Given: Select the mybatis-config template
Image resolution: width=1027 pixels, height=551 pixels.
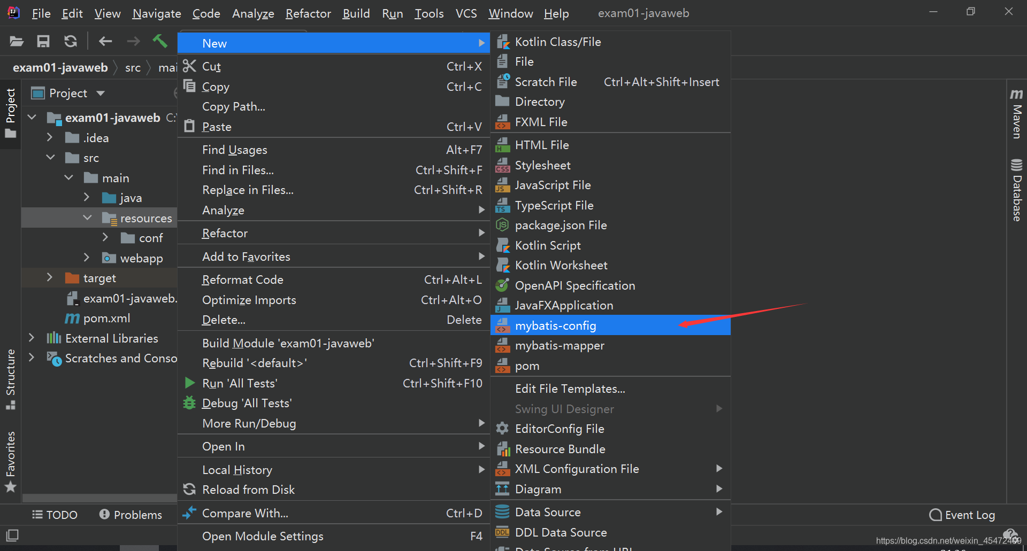Looking at the screenshot, I should coord(610,325).
